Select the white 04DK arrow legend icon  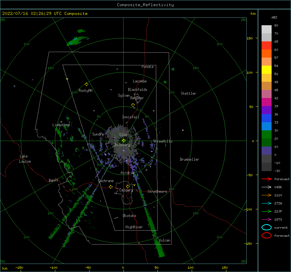pyautogui.click(x=266, y=187)
